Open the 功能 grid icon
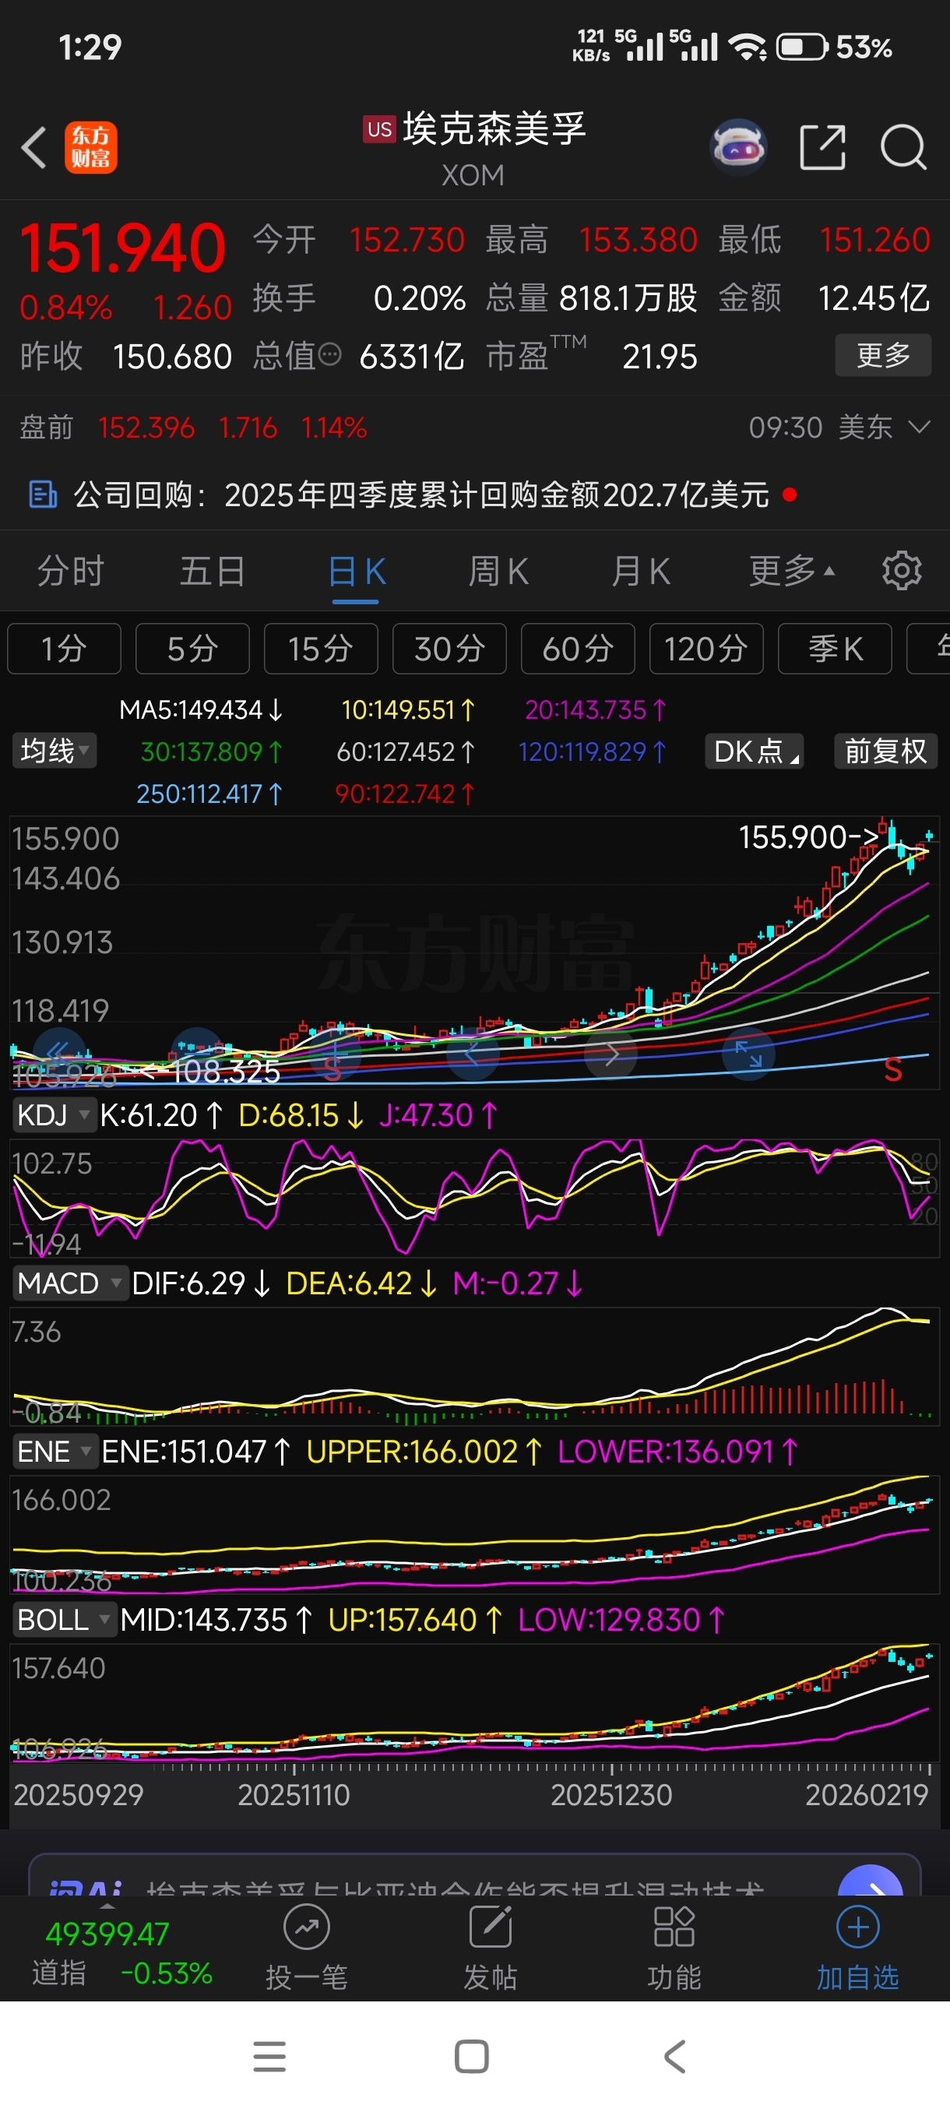The width and height of the screenshot is (950, 2112). [674, 1927]
